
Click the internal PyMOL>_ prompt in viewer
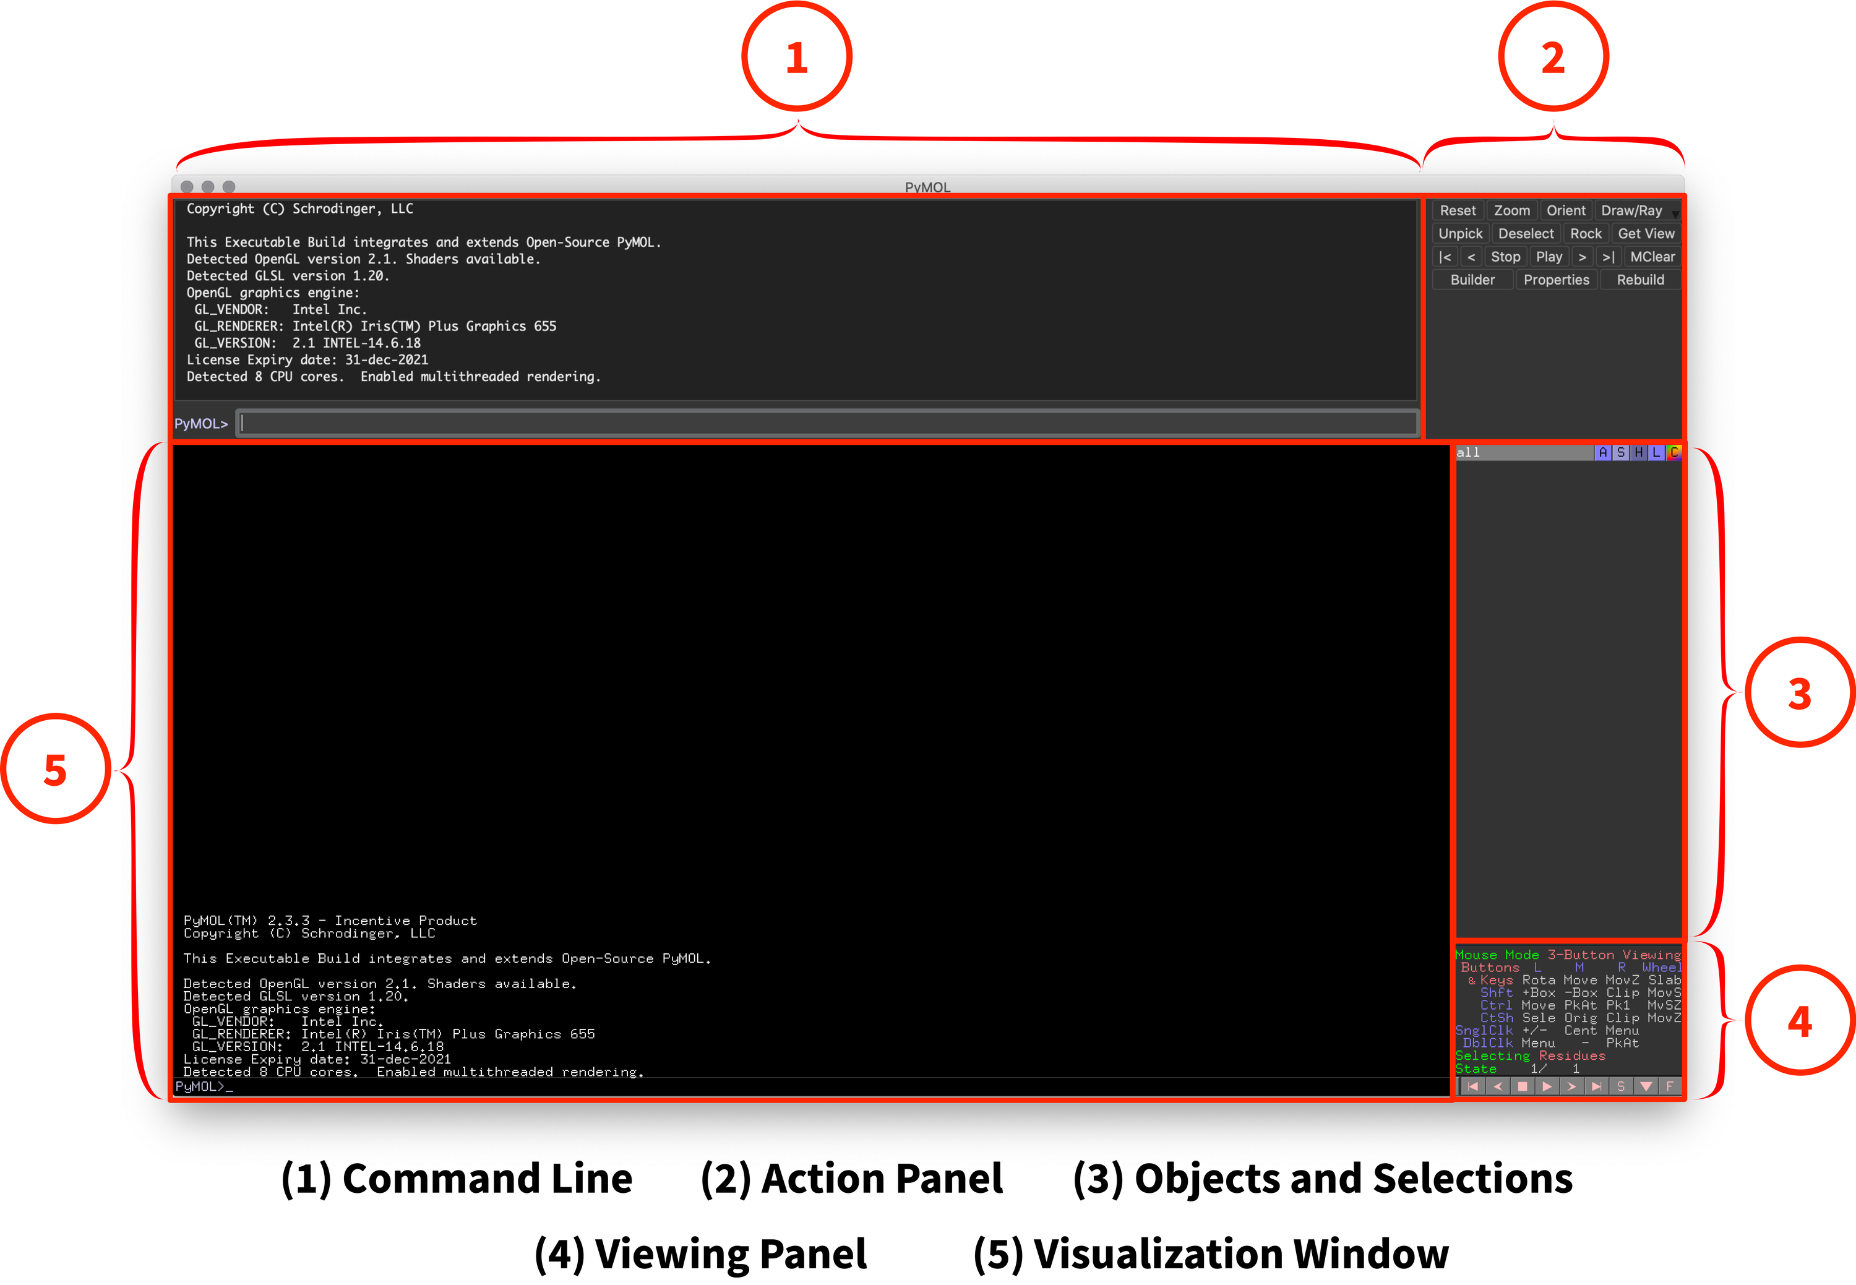[204, 1086]
